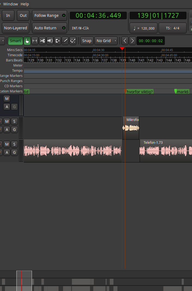Click the 'hvorfor viktig?' location marker

point(139,92)
